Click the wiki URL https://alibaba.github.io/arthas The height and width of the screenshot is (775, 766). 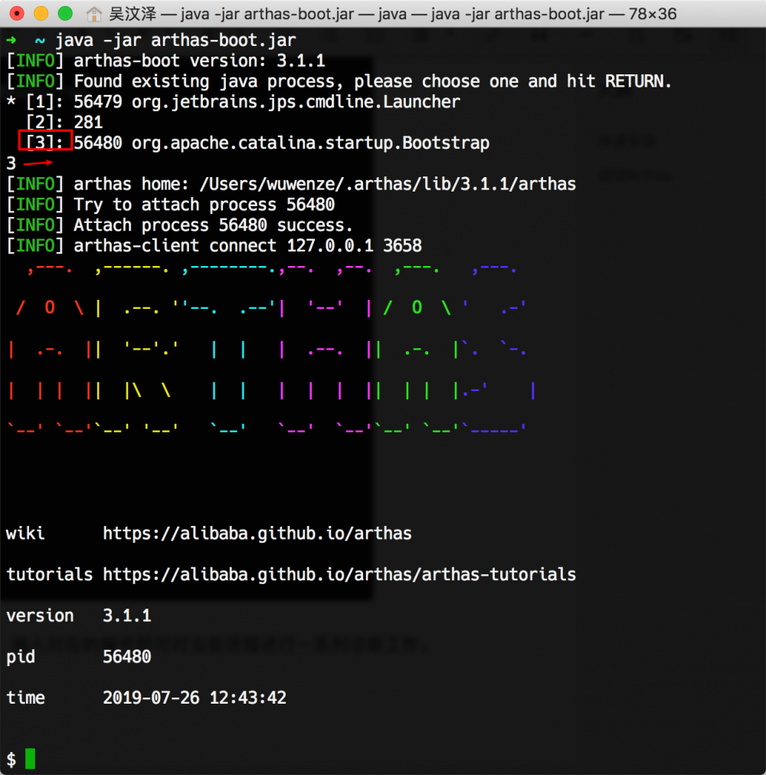point(257,534)
